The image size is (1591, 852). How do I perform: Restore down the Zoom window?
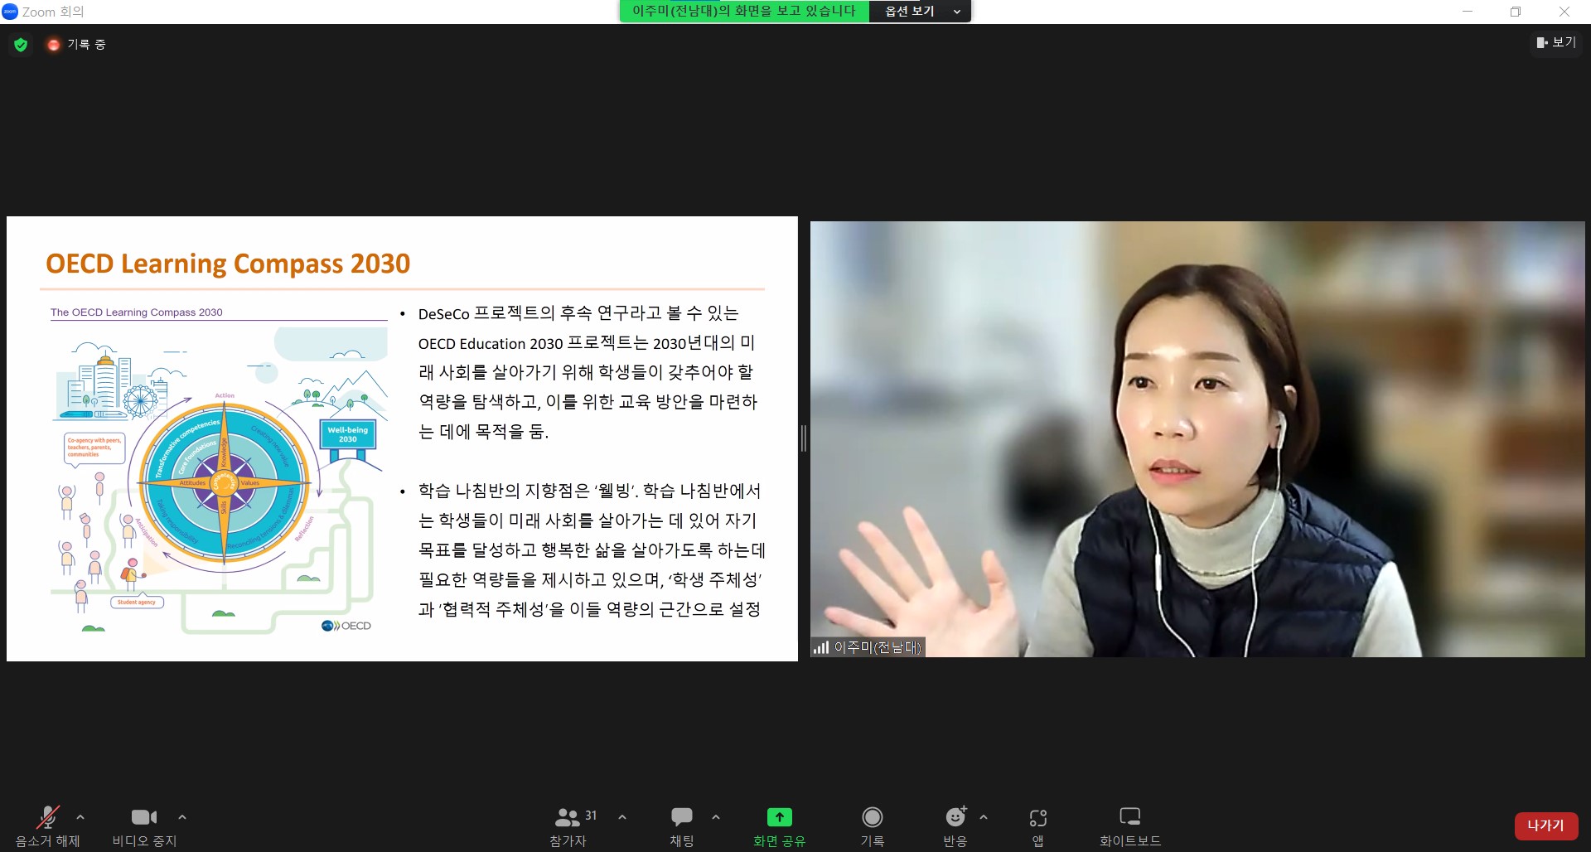pos(1516,12)
